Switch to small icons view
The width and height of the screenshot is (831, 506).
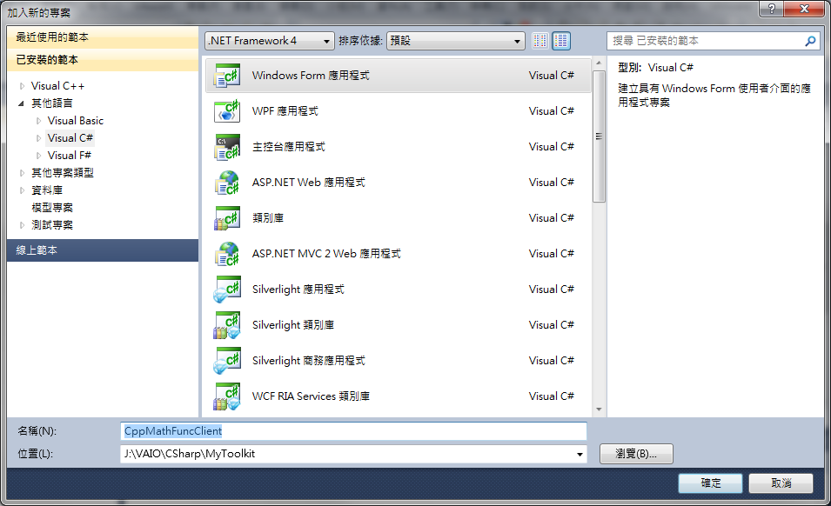point(540,41)
